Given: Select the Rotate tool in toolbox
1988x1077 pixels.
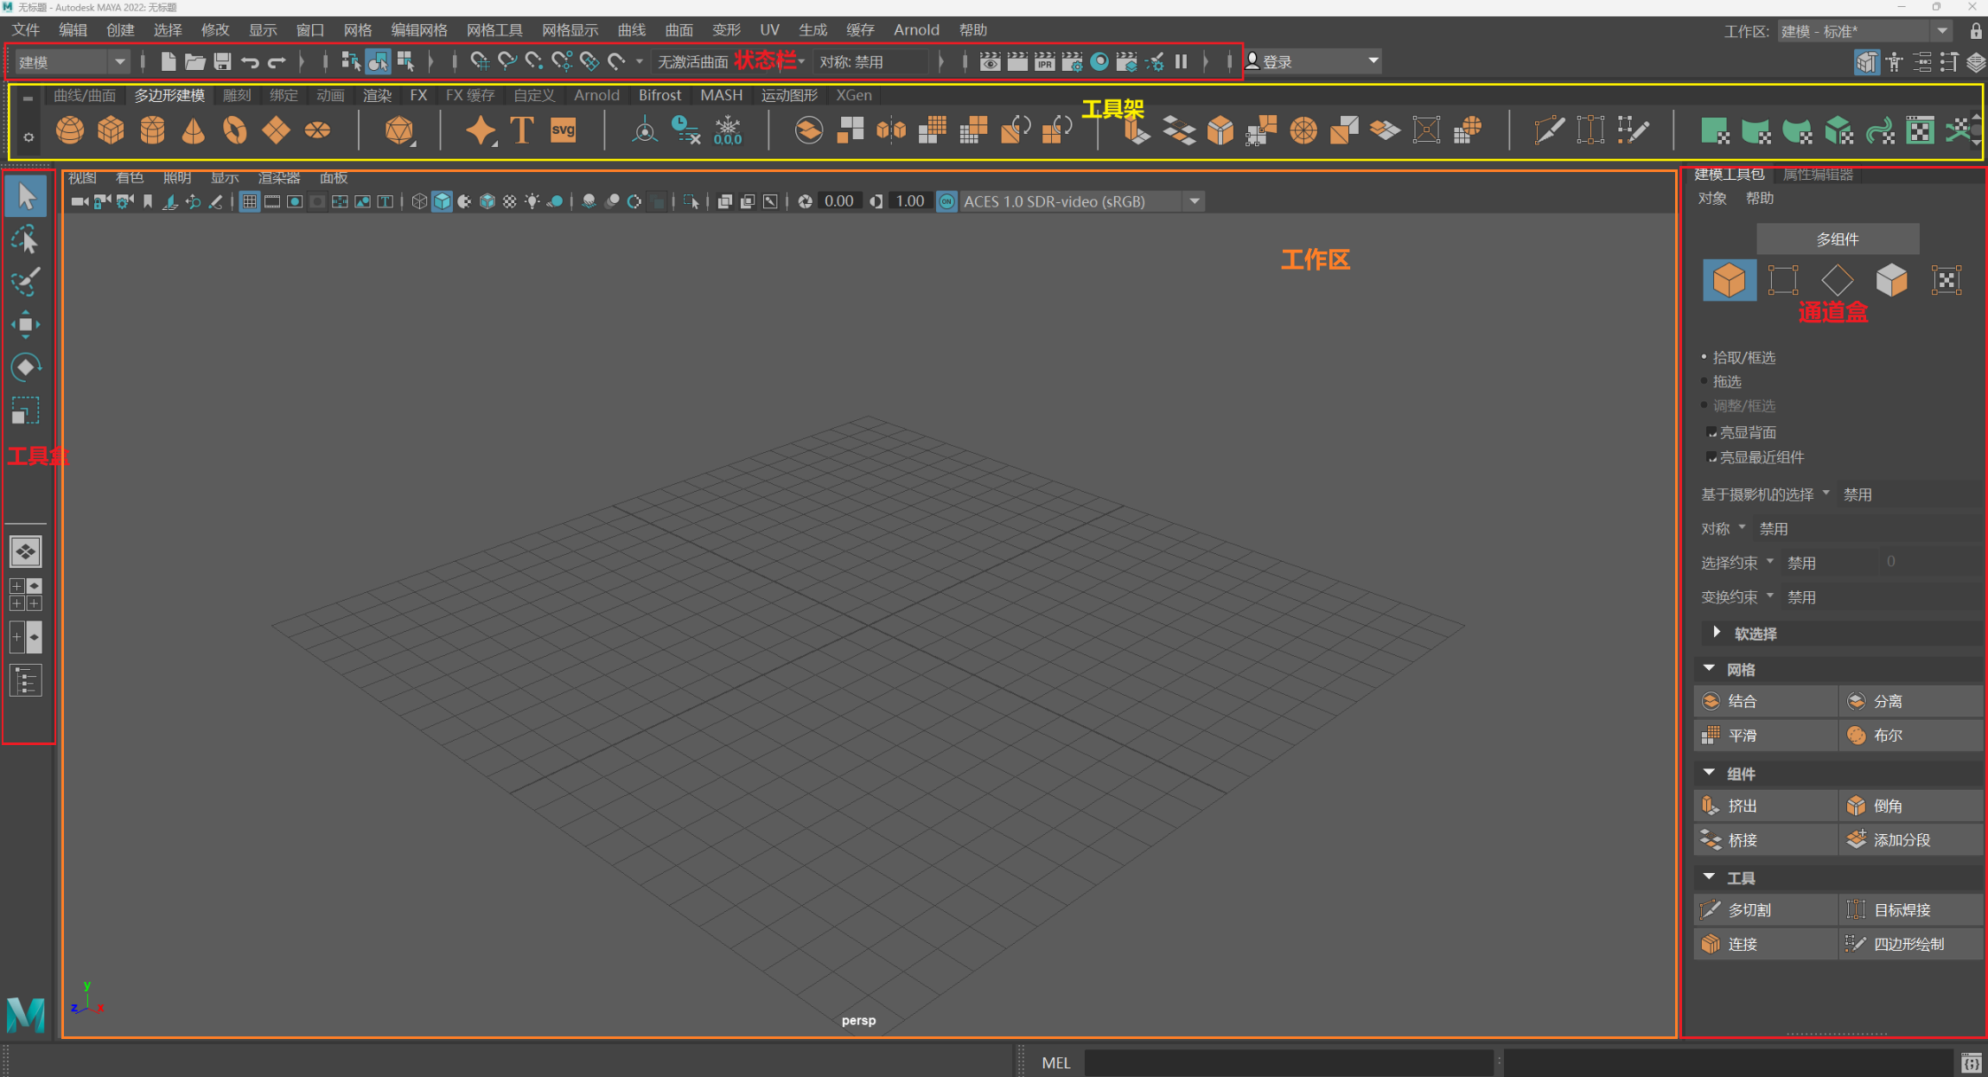Looking at the screenshot, I should click(25, 367).
